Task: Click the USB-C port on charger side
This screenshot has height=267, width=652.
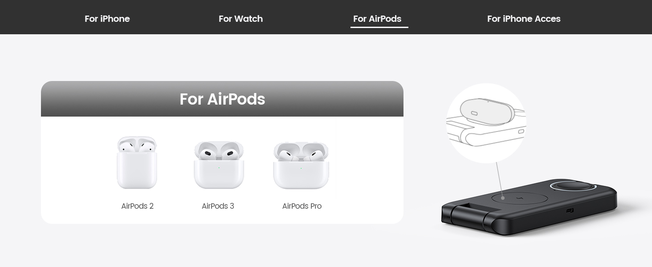Action: pos(570,210)
